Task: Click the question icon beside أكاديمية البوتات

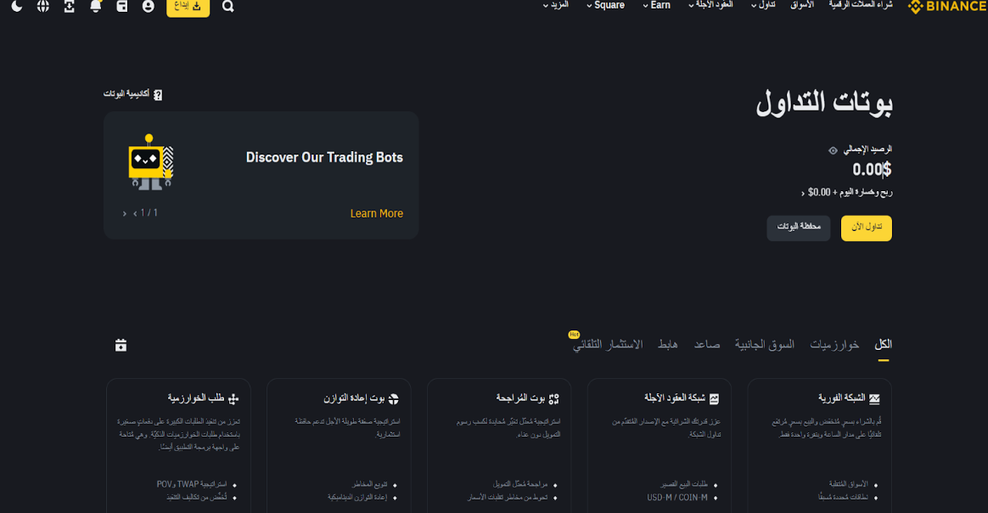Action: pyautogui.click(x=158, y=94)
